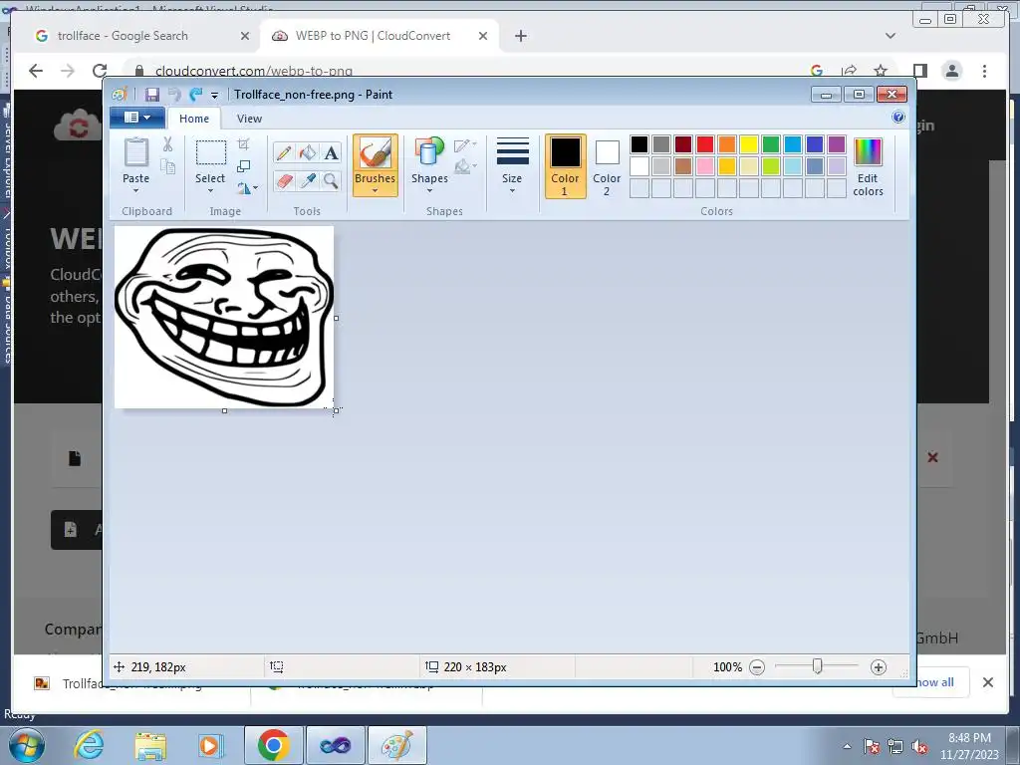This screenshot has height=765, width=1020.
Task: Open Chrome's three-dot menu
Action: click(x=984, y=71)
